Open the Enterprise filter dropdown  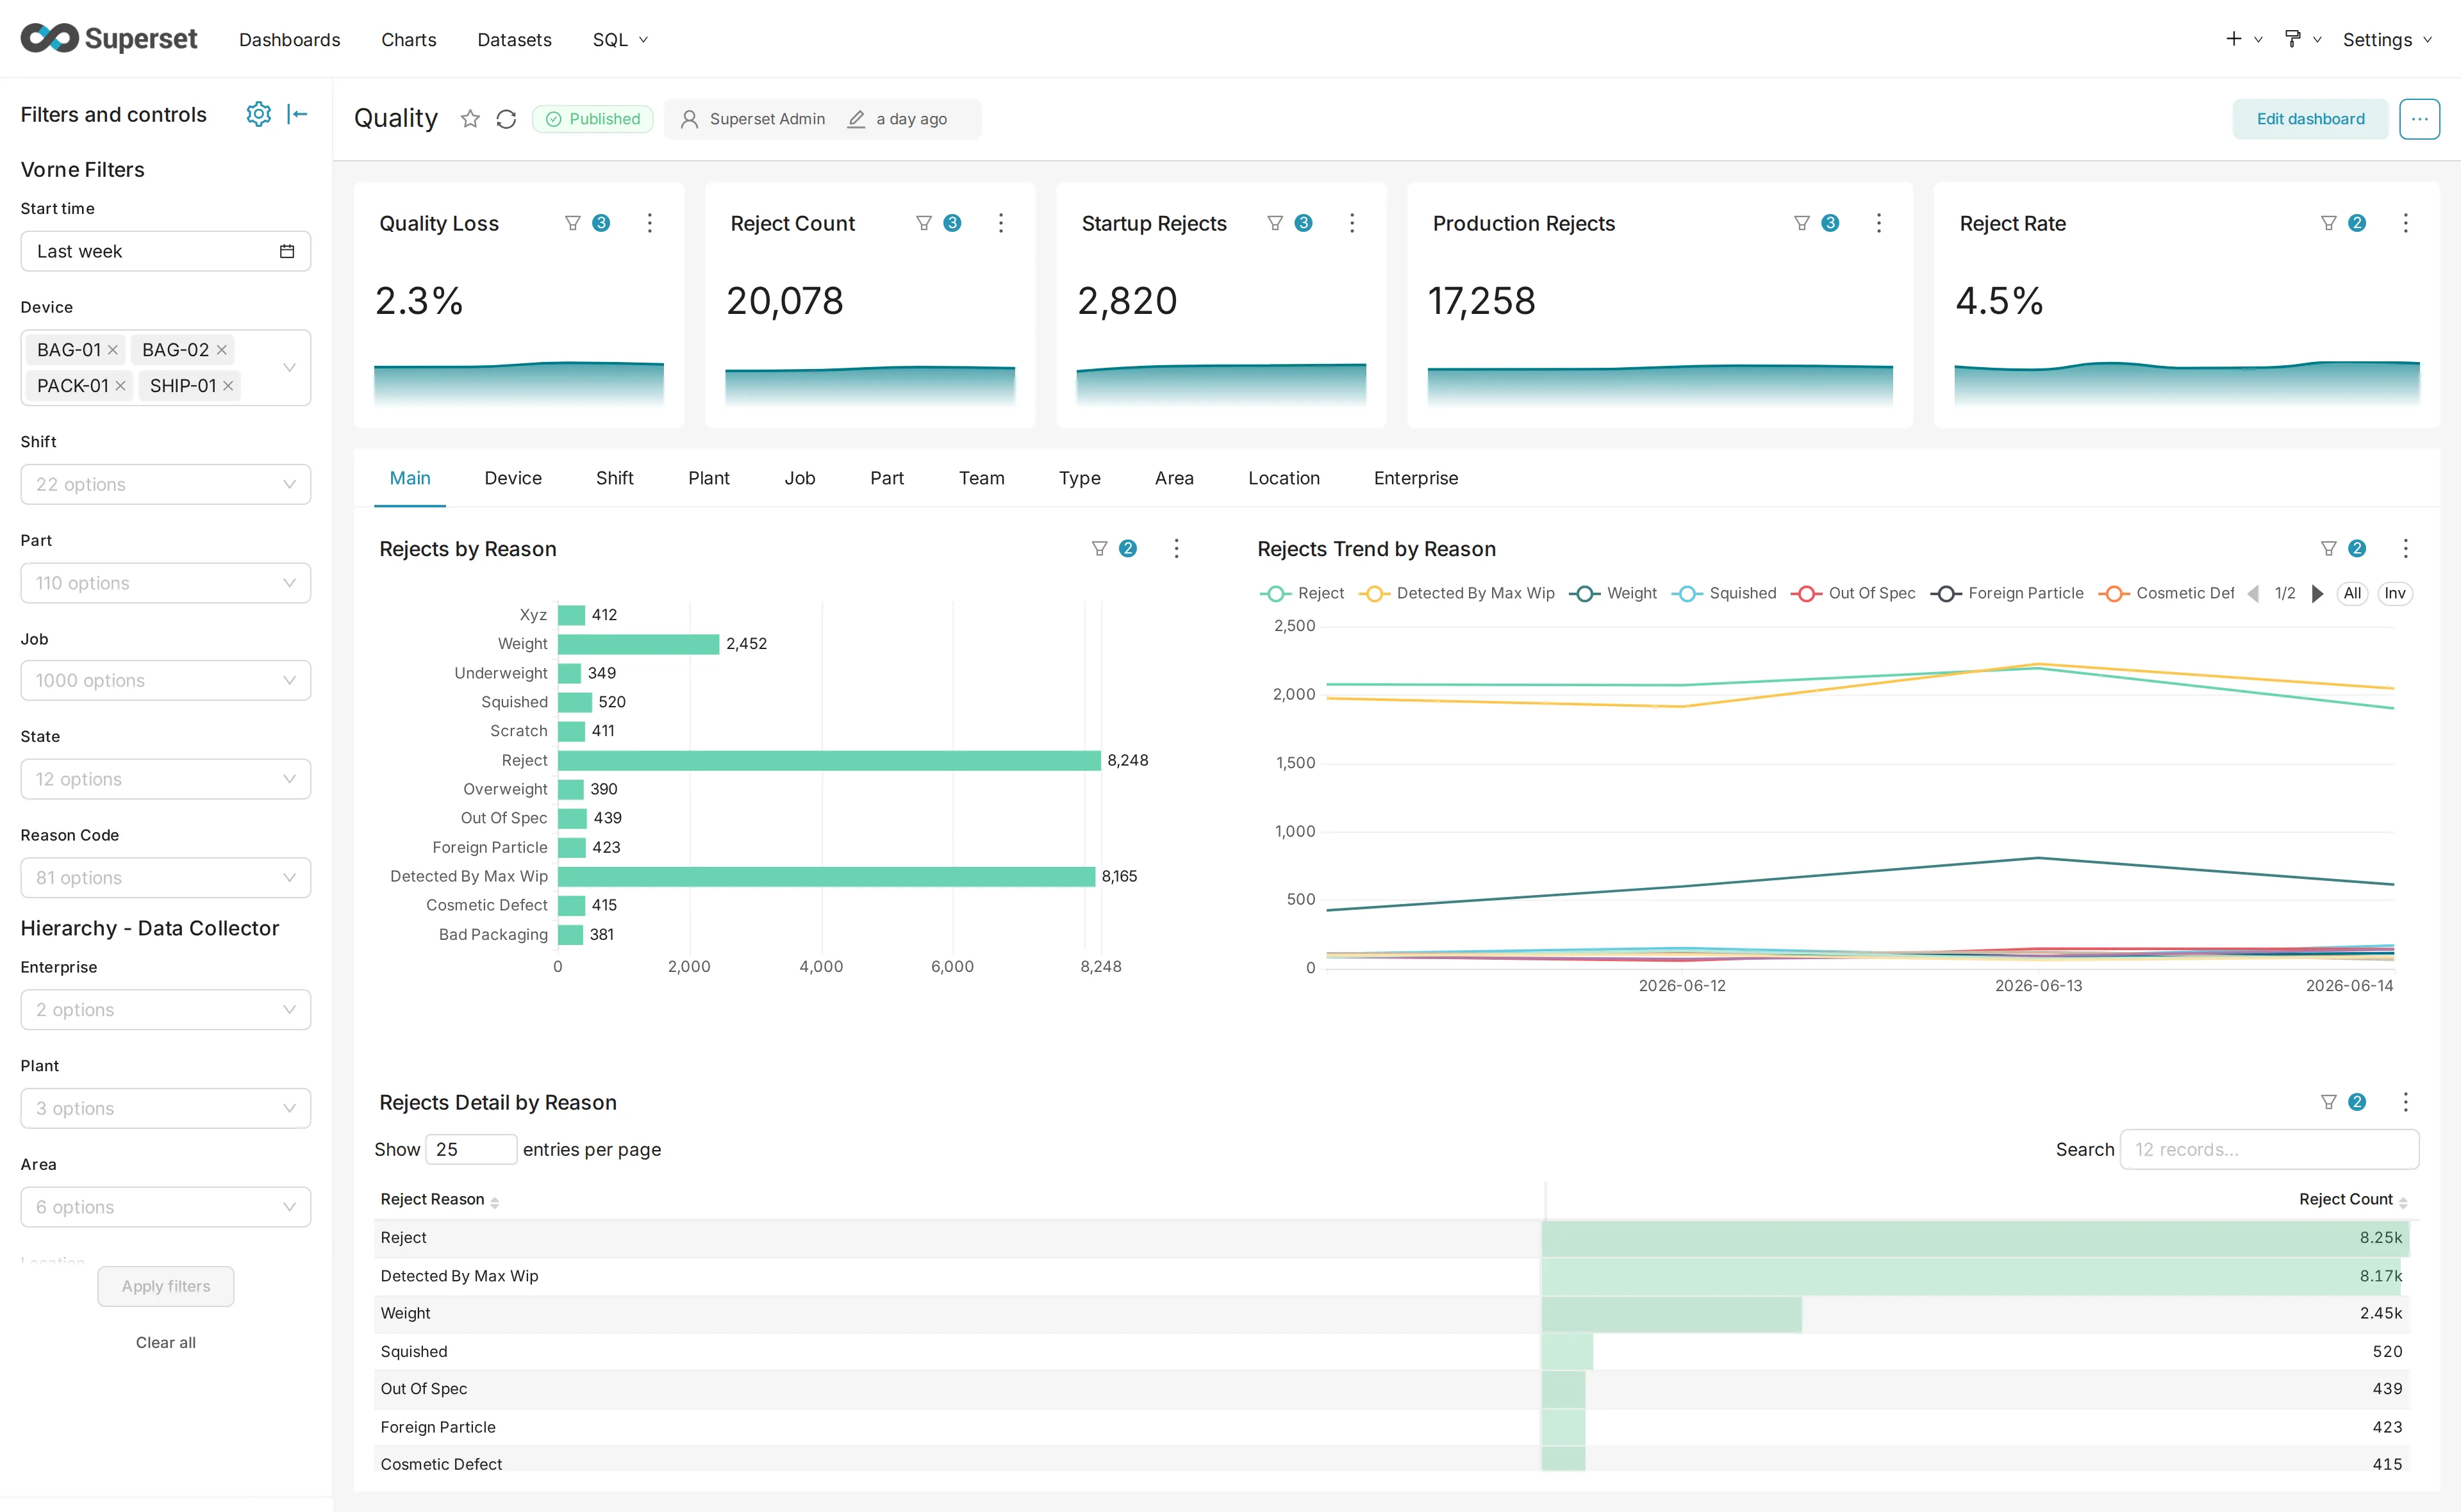pos(166,1009)
